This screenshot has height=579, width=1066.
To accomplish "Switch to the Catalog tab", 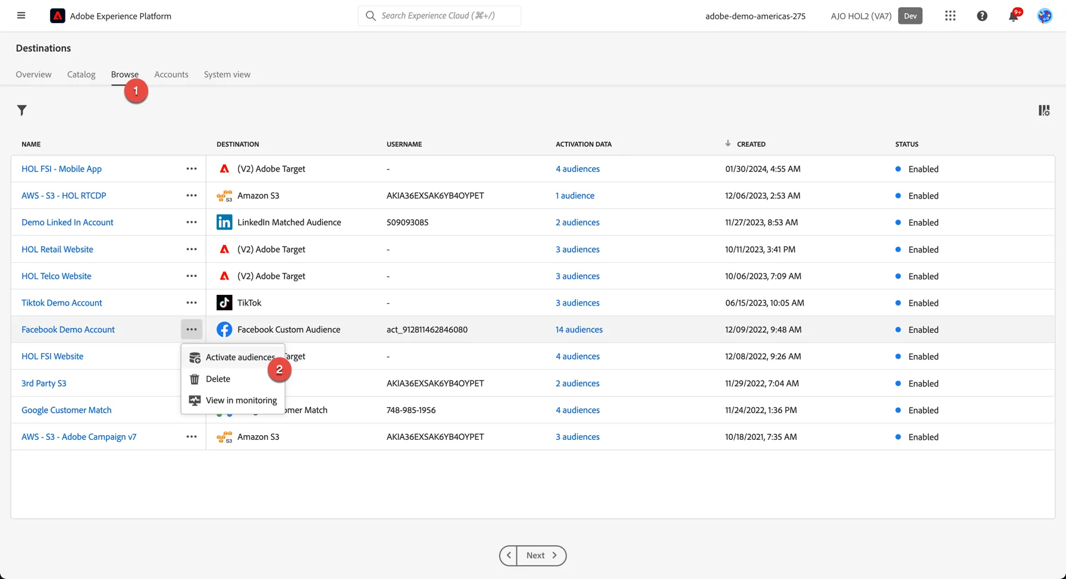I will (81, 74).
